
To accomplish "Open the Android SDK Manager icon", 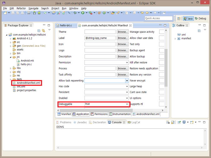I will [34, 13].
